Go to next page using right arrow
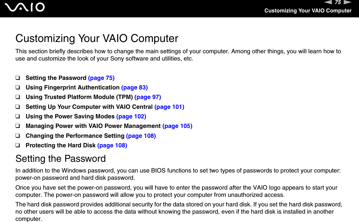 click(x=347, y=3)
